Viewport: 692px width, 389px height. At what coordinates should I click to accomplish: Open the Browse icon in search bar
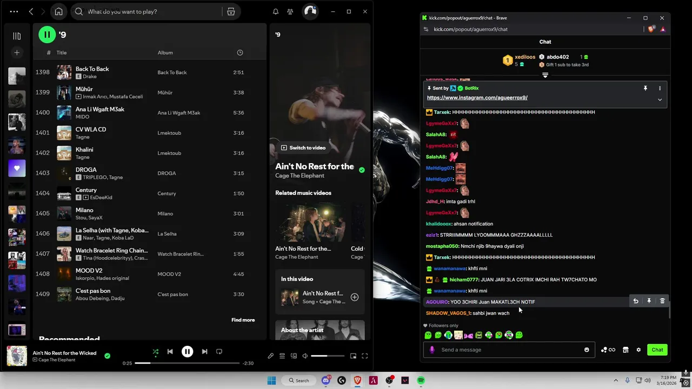pyautogui.click(x=231, y=11)
